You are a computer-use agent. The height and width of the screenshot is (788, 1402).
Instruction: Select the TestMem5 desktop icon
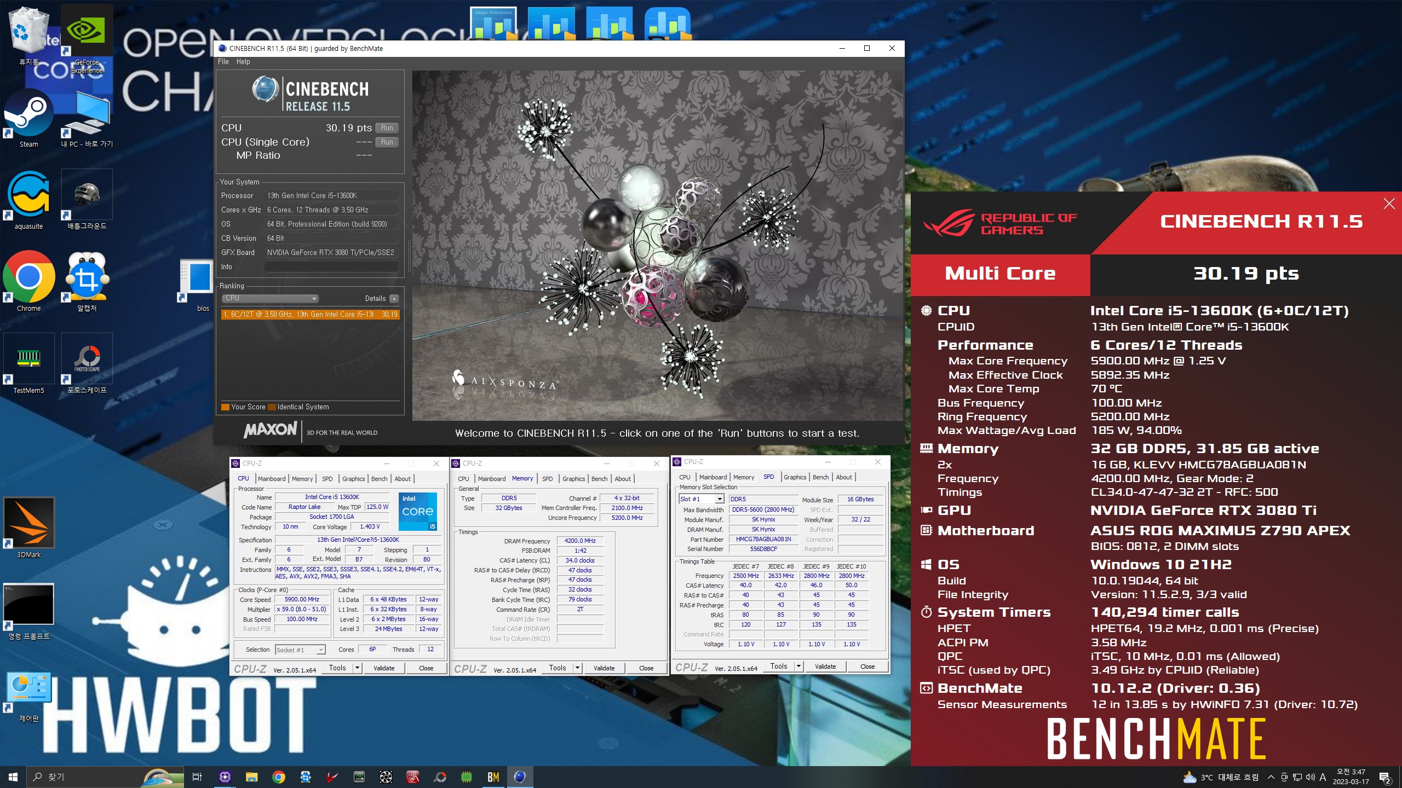28,364
